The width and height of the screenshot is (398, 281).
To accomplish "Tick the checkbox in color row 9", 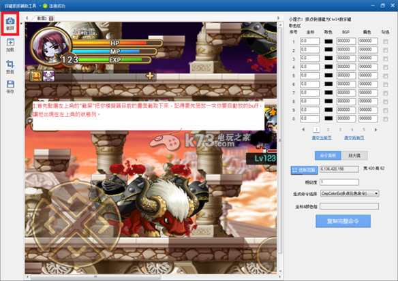I will (385, 110).
